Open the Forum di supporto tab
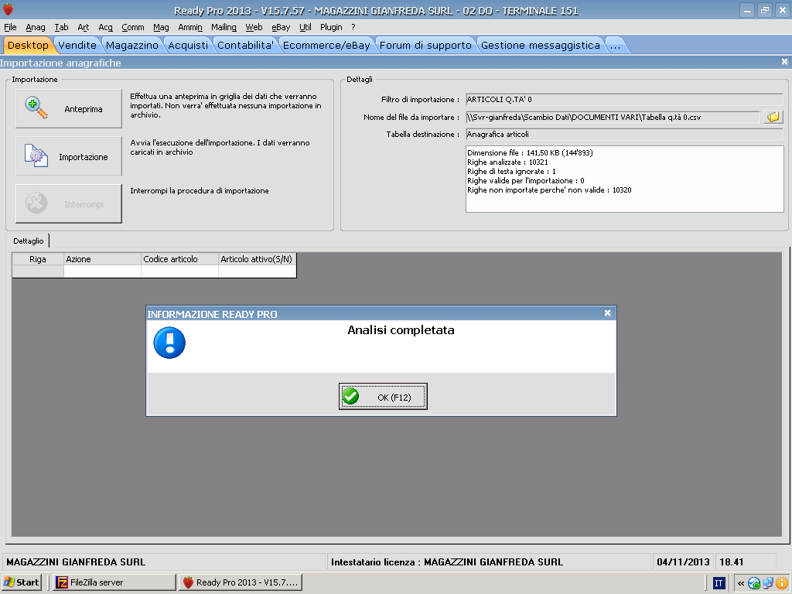Image resolution: width=792 pixels, height=594 pixels. [425, 45]
